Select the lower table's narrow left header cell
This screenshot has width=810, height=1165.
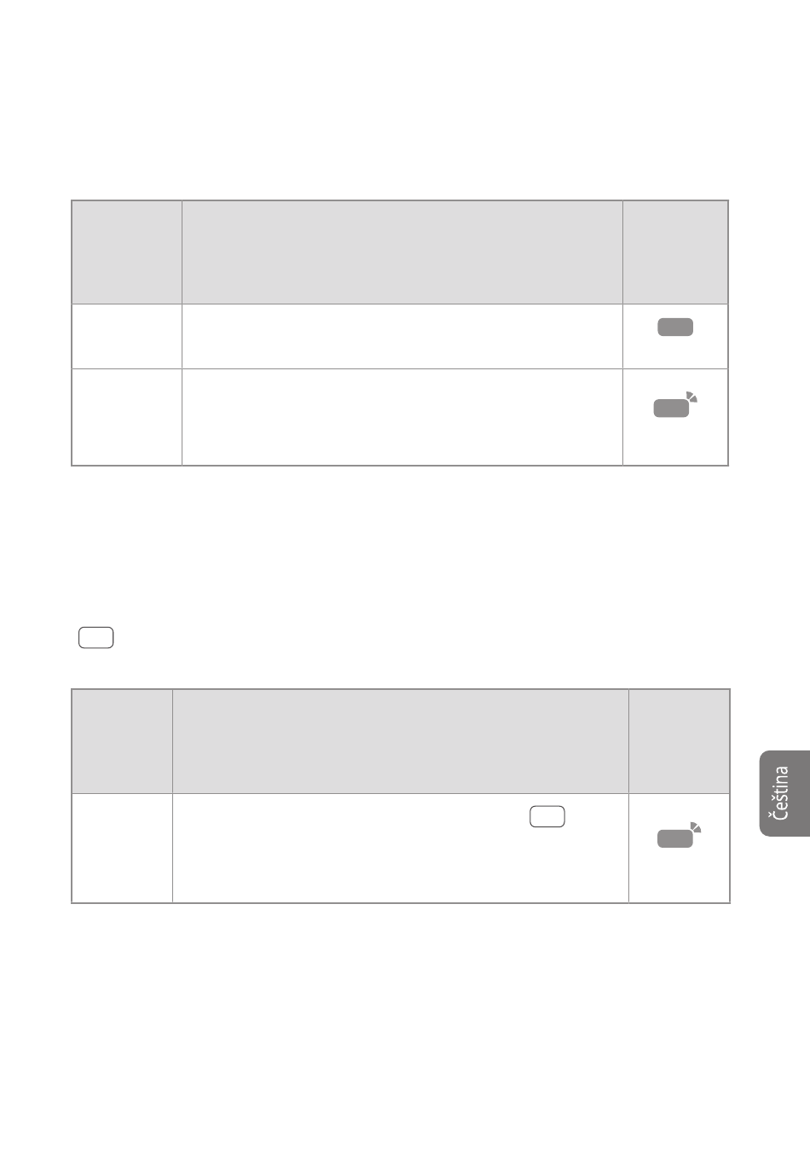pyautogui.click(x=122, y=741)
